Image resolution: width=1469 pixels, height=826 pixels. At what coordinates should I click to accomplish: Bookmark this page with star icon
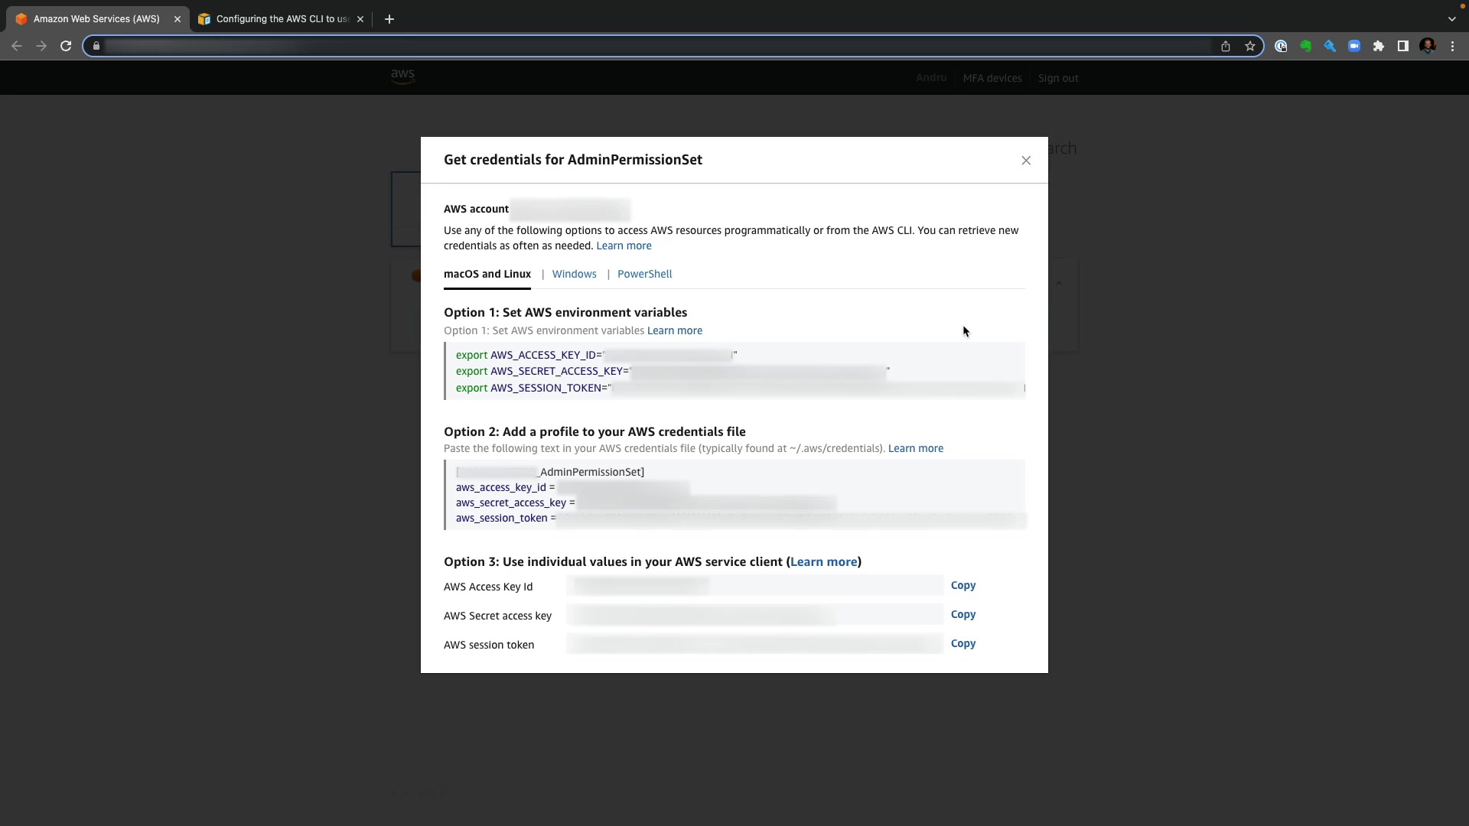(x=1250, y=46)
